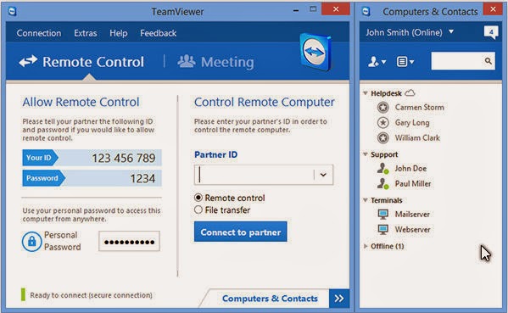The height and width of the screenshot is (313, 508).
Task: Select the Mailserver entry
Action: tap(412, 214)
